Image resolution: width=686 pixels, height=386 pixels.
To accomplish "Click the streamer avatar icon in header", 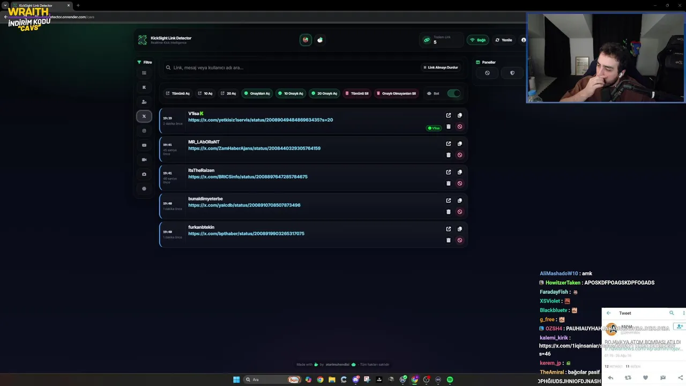I will [305, 40].
